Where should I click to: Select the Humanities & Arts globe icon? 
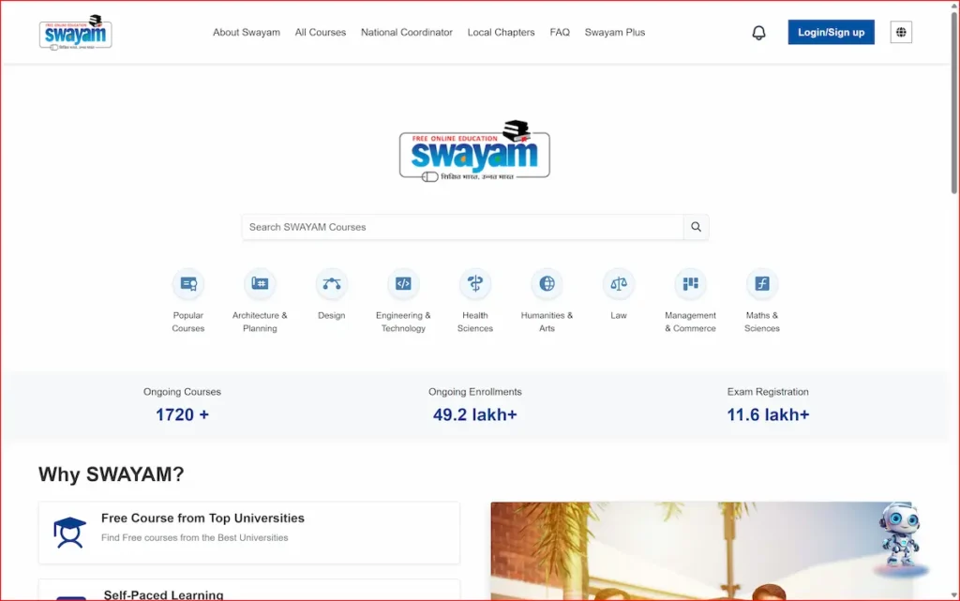tap(547, 284)
